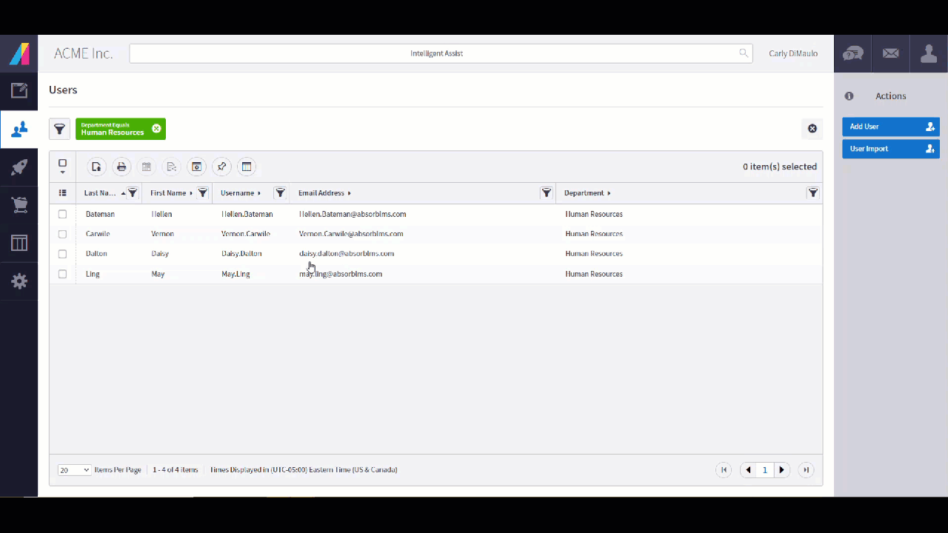Select the Dateman row checkbox
948x533 pixels.
(62, 214)
